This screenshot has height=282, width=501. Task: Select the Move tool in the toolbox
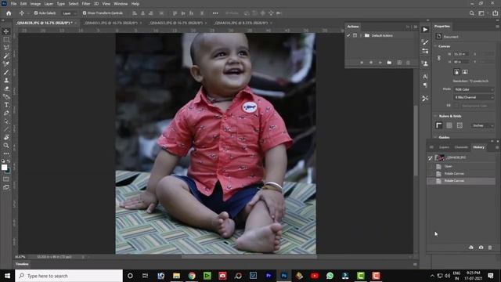(x=6, y=31)
